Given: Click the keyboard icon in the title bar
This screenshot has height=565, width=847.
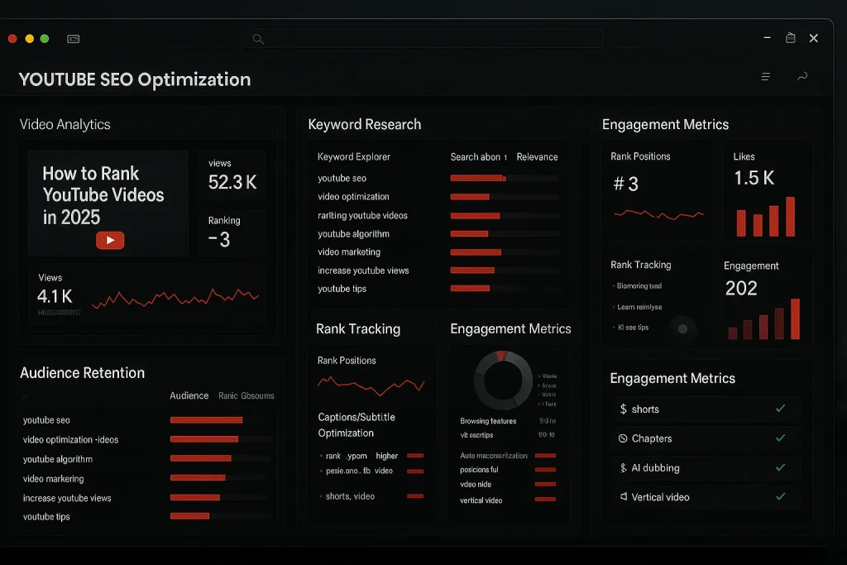Looking at the screenshot, I should pyautogui.click(x=73, y=38).
